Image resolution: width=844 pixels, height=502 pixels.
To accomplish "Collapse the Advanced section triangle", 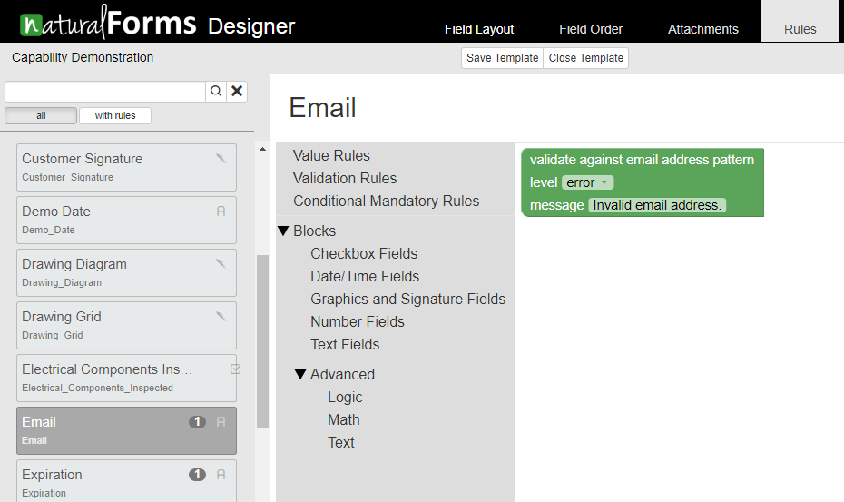I will [300, 374].
